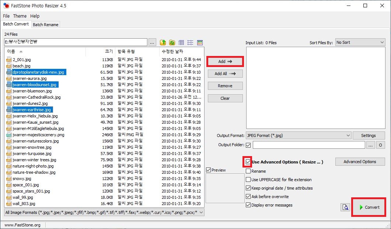Switch file browser to thumbnails view
The width and height of the screenshot is (391, 229).
pos(200,42)
